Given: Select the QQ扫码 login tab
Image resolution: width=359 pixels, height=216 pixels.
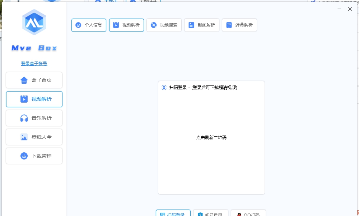Looking at the screenshot, I should pos(248,213).
